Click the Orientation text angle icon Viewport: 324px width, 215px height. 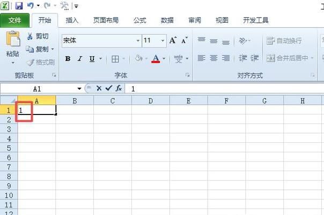pyautogui.click(x=242, y=41)
